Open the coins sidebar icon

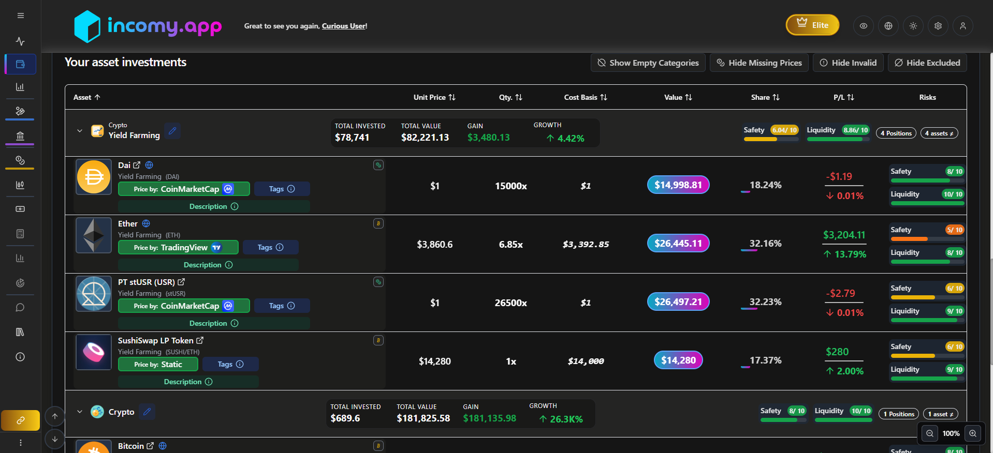(20, 160)
